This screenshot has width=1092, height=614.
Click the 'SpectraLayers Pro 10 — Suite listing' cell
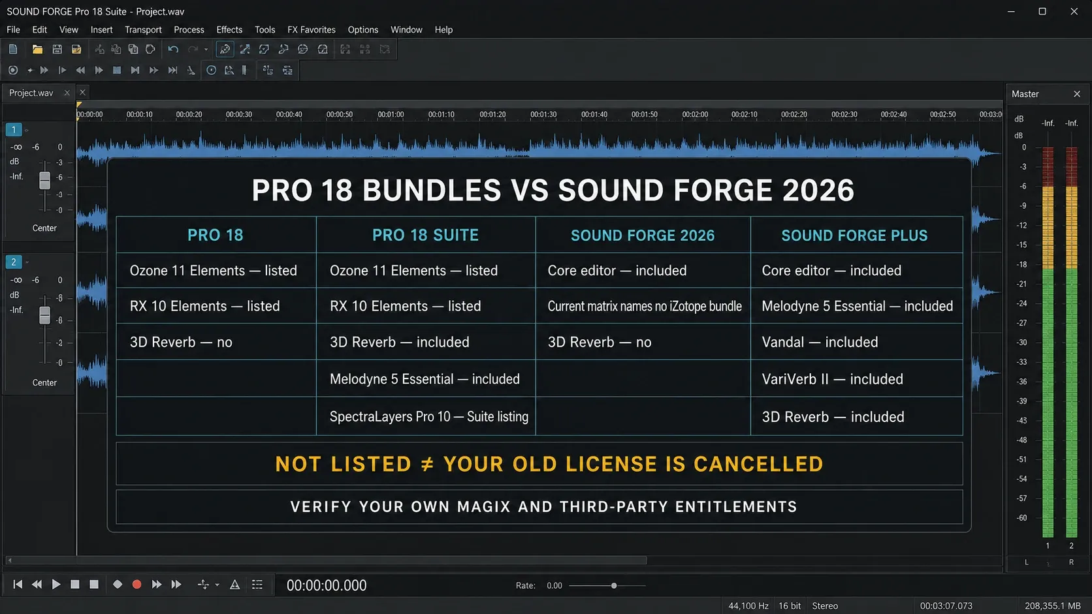click(x=426, y=416)
